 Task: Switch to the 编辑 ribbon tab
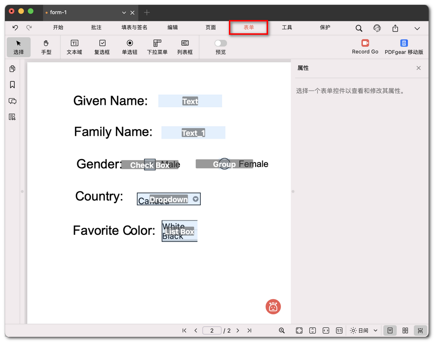(172, 28)
